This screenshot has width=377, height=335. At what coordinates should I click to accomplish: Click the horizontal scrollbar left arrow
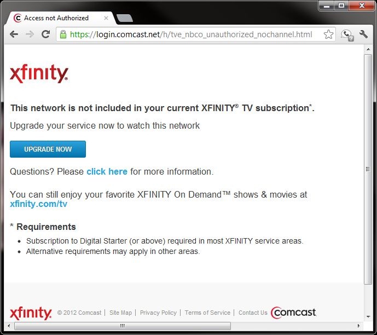tap(9, 326)
